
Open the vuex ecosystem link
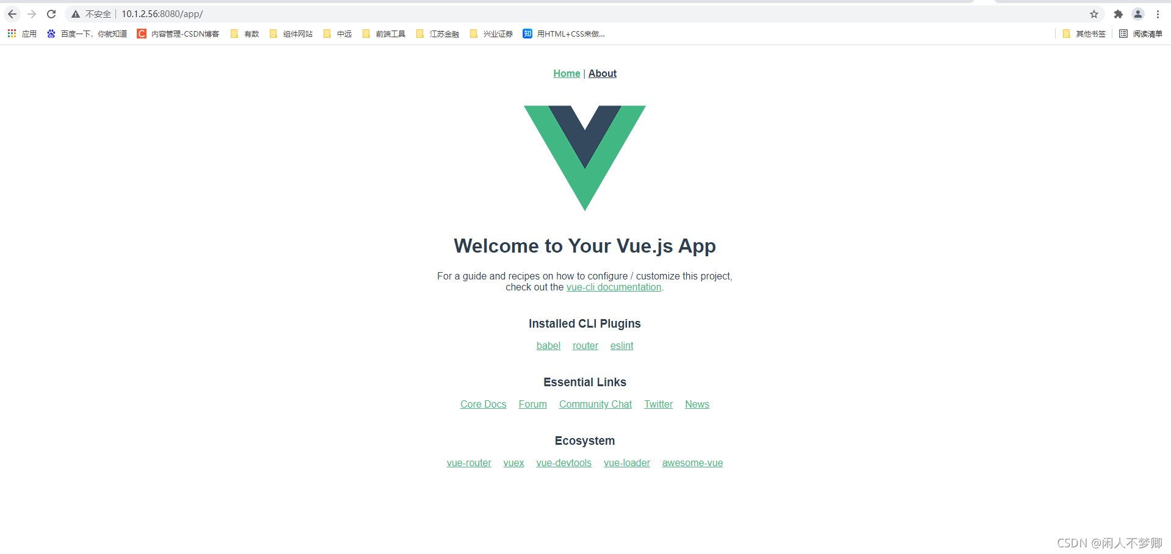pos(513,463)
